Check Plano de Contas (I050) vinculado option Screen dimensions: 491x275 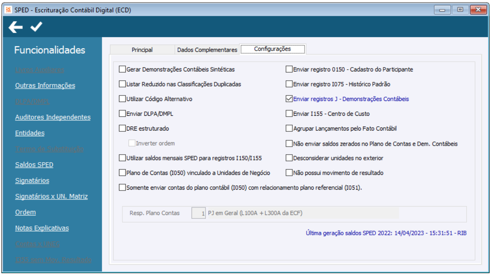pos(122,173)
